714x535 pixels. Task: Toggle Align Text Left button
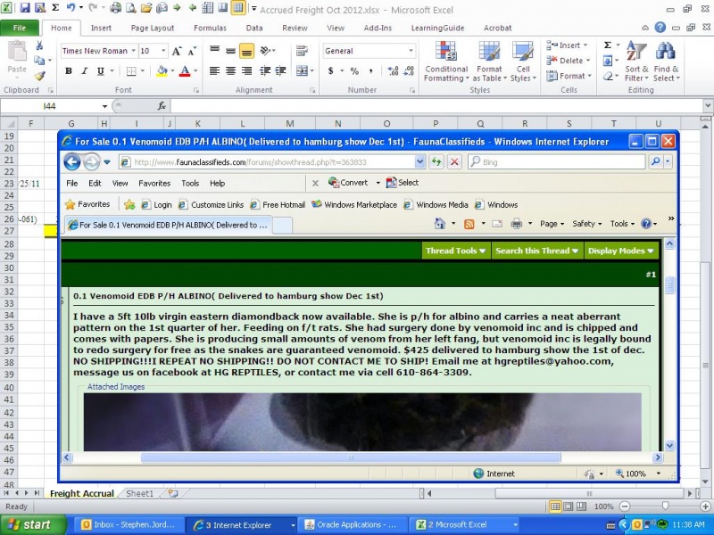point(214,71)
